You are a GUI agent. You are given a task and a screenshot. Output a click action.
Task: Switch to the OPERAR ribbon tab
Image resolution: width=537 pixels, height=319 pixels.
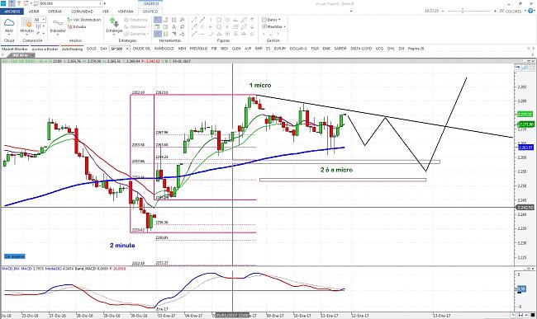click(55, 12)
